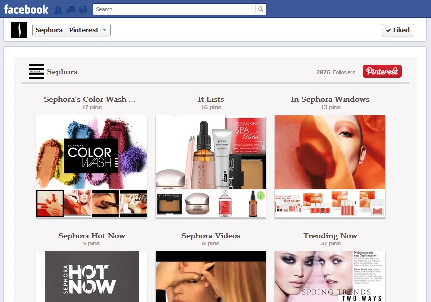Click the Sephora Videos eyeliner cover image
This screenshot has width=431, height=302.
[x=211, y=277]
